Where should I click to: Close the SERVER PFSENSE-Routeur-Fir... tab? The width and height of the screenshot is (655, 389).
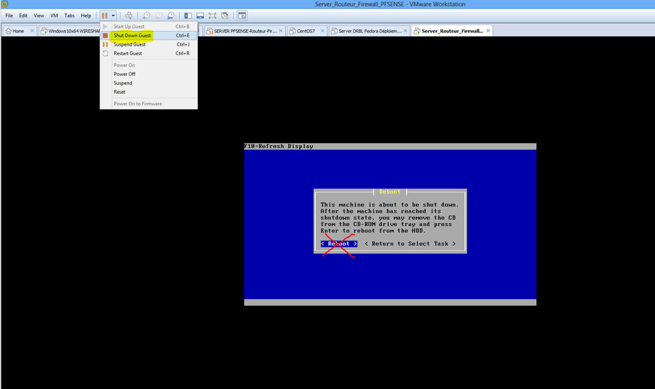(281, 31)
